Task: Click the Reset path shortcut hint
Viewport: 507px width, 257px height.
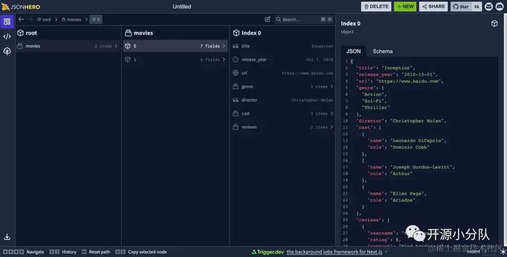Action: 96,252
